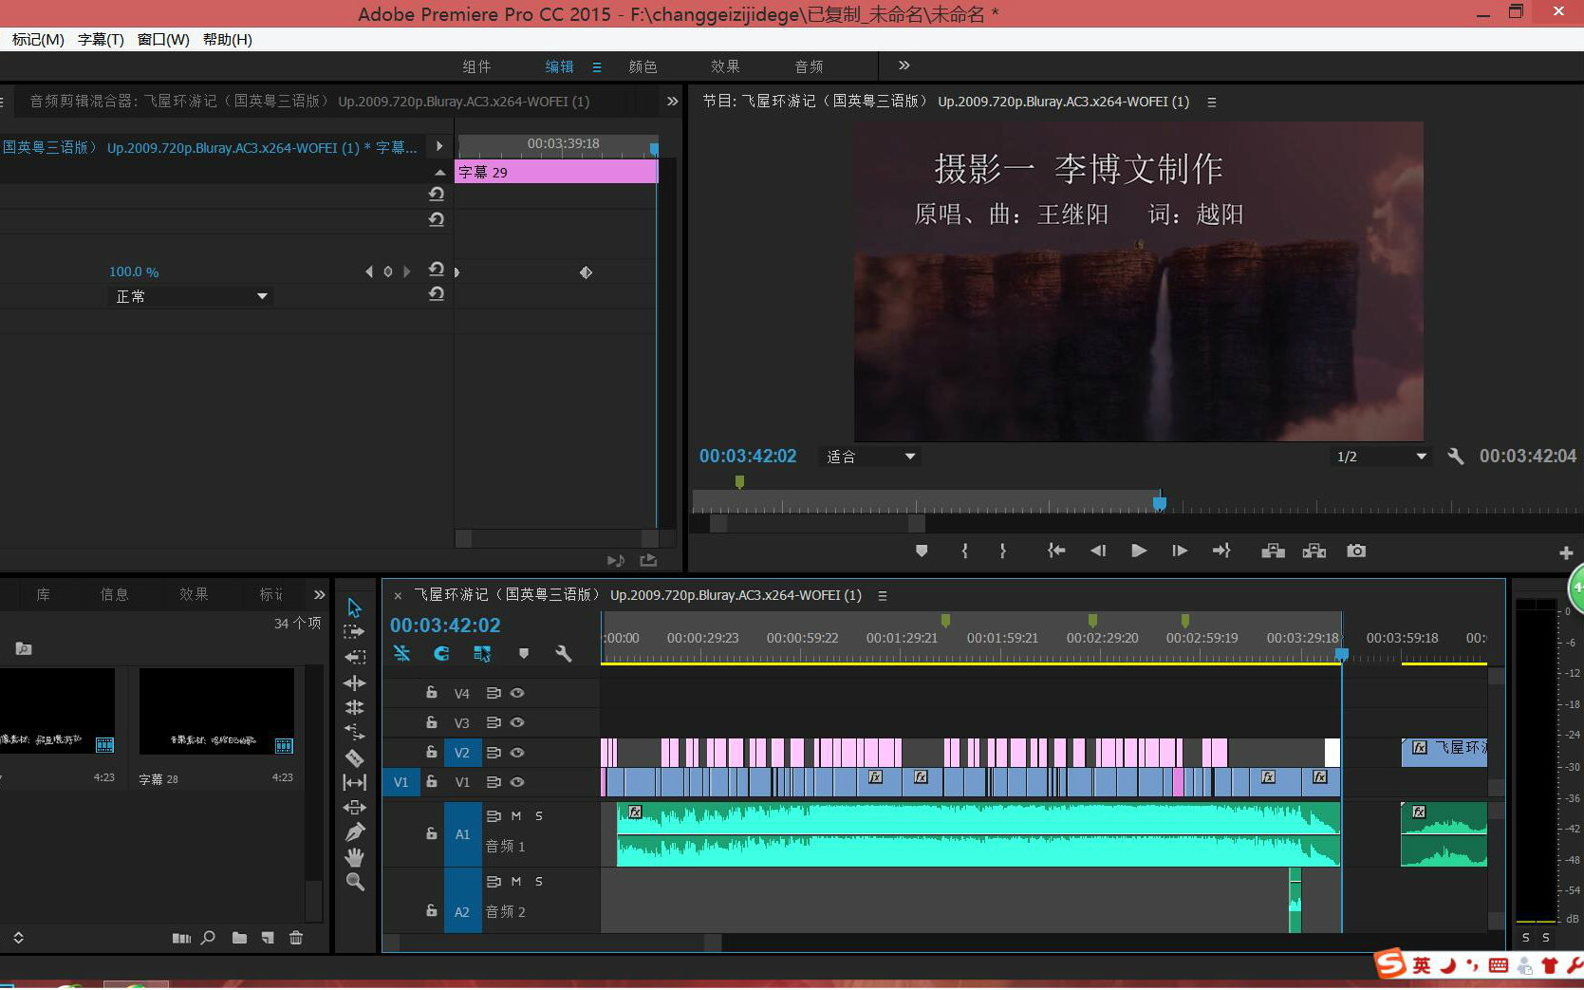Select the Pen tool
Screen dimensions: 1584x990
pyautogui.click(x=354, y=832)
